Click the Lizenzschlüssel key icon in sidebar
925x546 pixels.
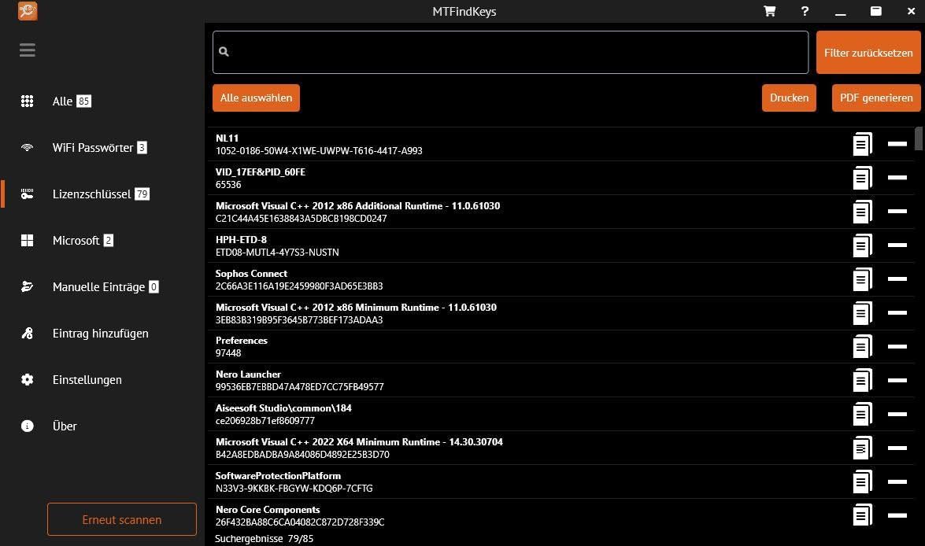pos(28,194)
